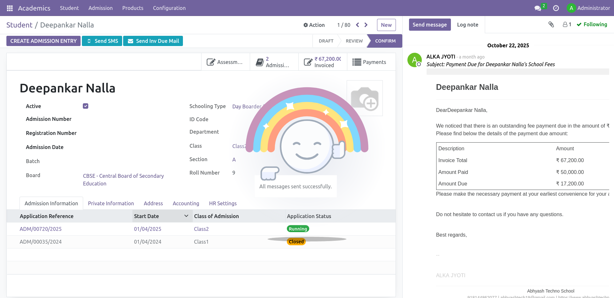This screenshot has width=614, height=298.
Task: Open application ADM/00720/2025 link
Action: click(x=41, y=229)
